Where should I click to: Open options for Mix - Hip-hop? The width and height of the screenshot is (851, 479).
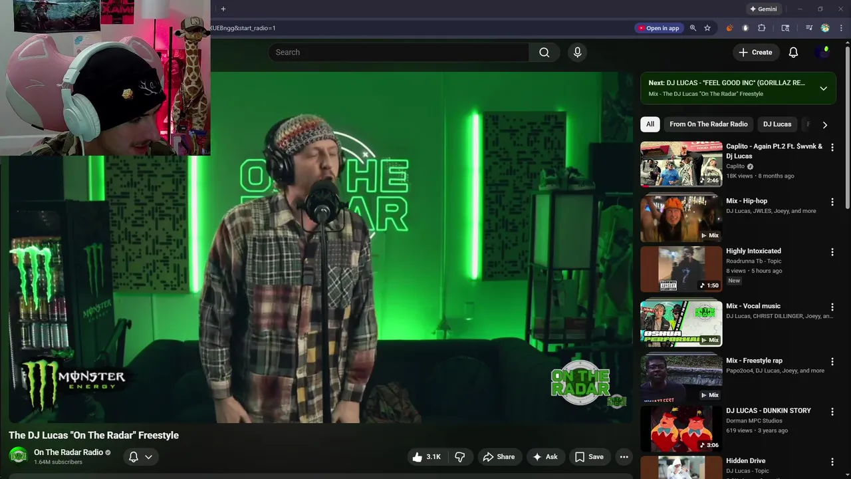(832, 202)
